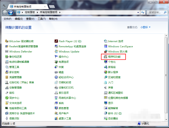Open the Realtek高清晰音频管理器 icon
The image size is (169, 128).
point(7,46)
